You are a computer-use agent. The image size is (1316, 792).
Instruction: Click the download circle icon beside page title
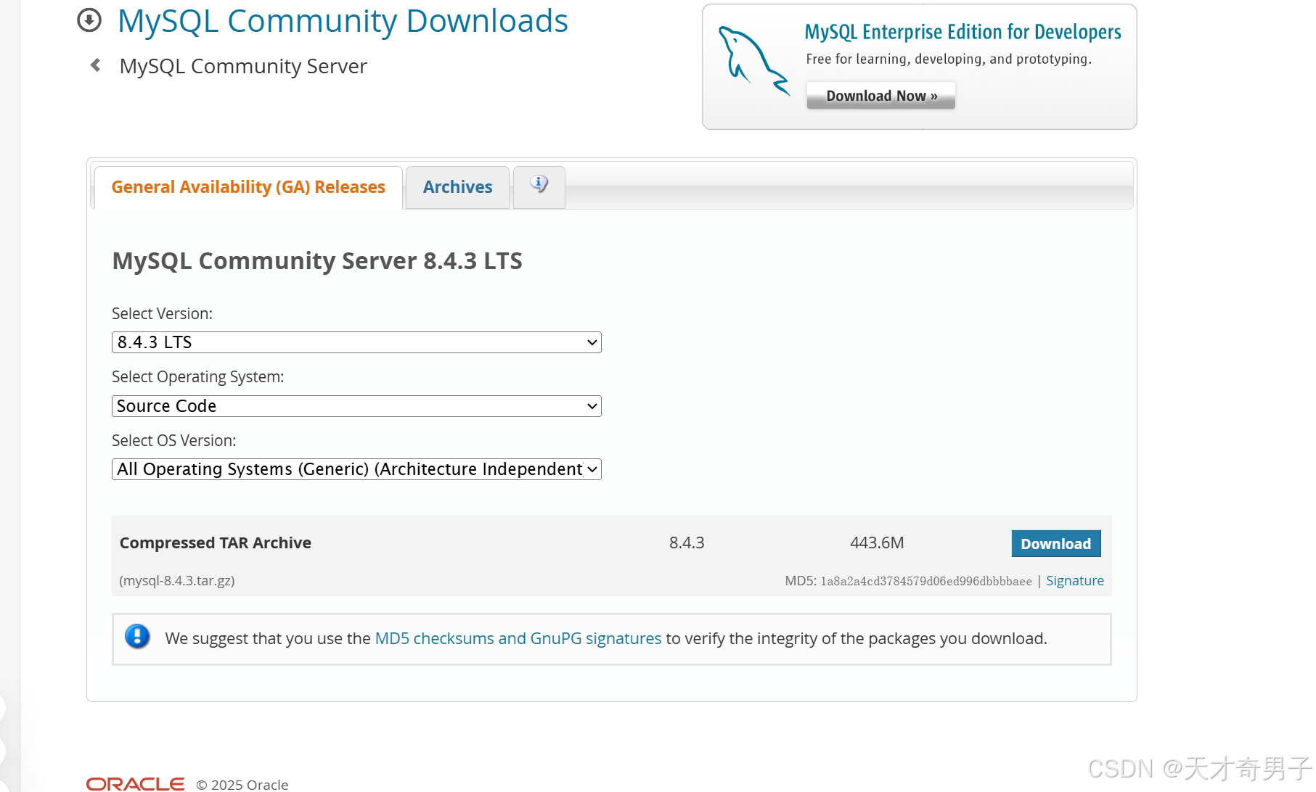(89, 20)
